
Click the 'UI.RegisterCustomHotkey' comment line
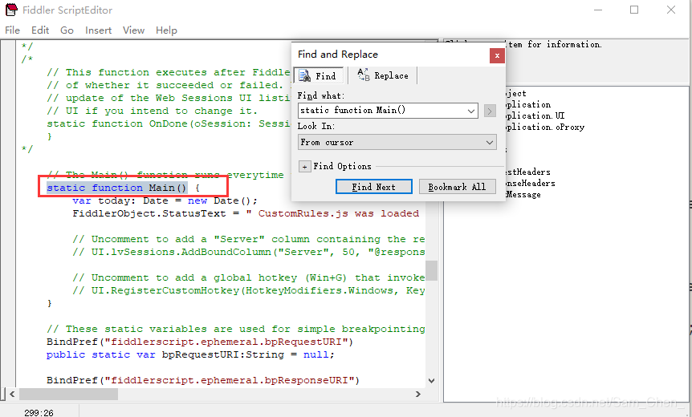click(249, 290)
